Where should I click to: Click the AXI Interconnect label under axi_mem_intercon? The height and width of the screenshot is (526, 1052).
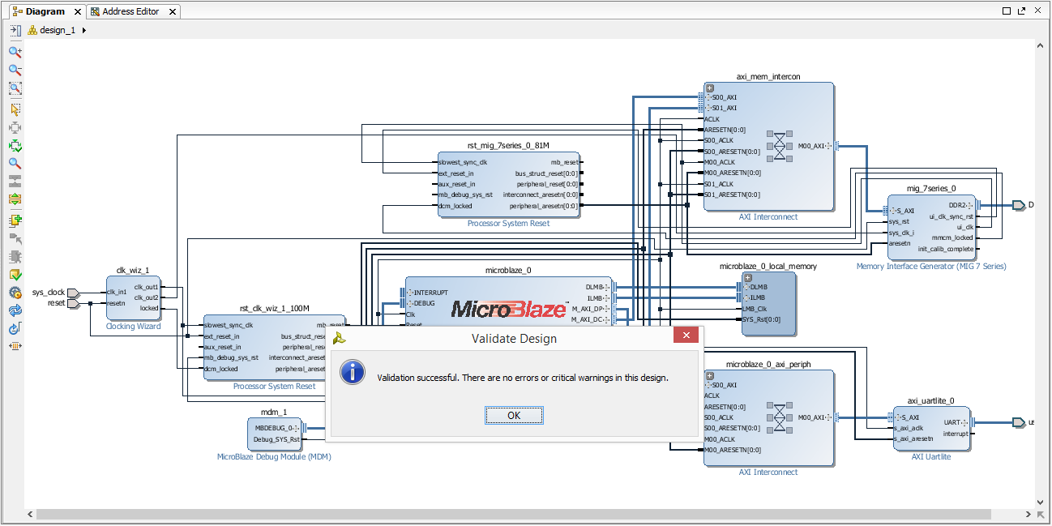(x=768, y=217)
